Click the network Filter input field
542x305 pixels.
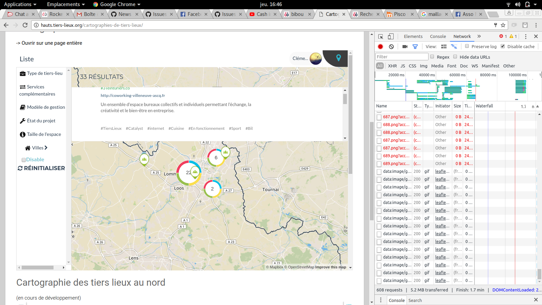(402, 57)
